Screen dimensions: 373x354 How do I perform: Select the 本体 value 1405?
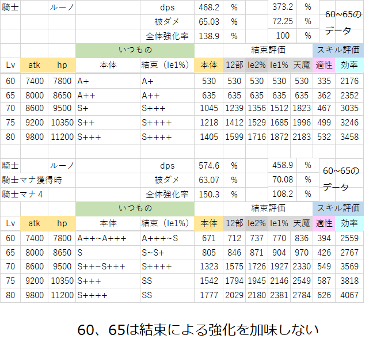tap(209, 137)
